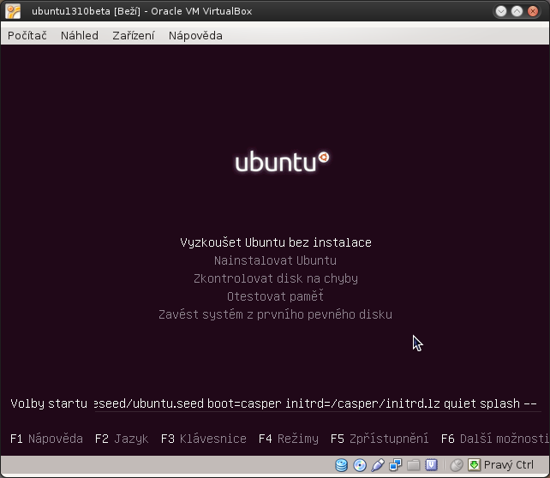Maximize the VirtualBox window
550x478 pixels.
517,11
